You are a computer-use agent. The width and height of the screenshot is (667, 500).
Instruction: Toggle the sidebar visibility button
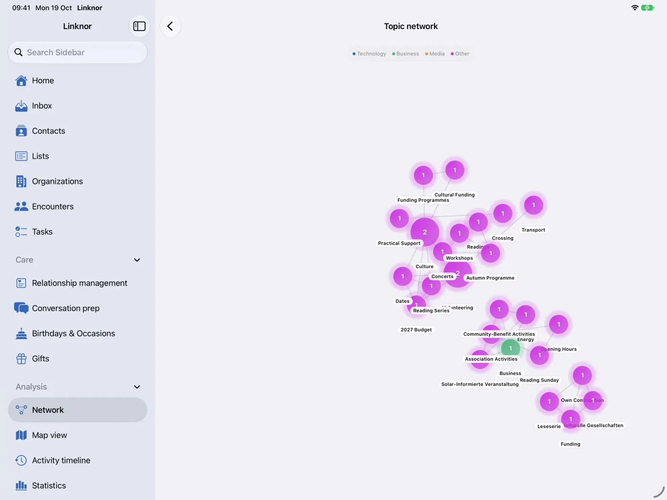[x=140, y=26]
